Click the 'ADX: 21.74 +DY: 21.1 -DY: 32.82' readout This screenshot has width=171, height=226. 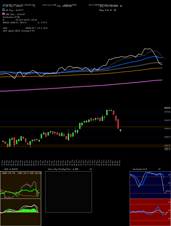click(22, 173)
